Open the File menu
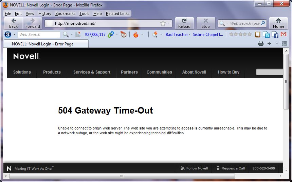This screenshot has height=182, width=292. click(x=7, y=14)
